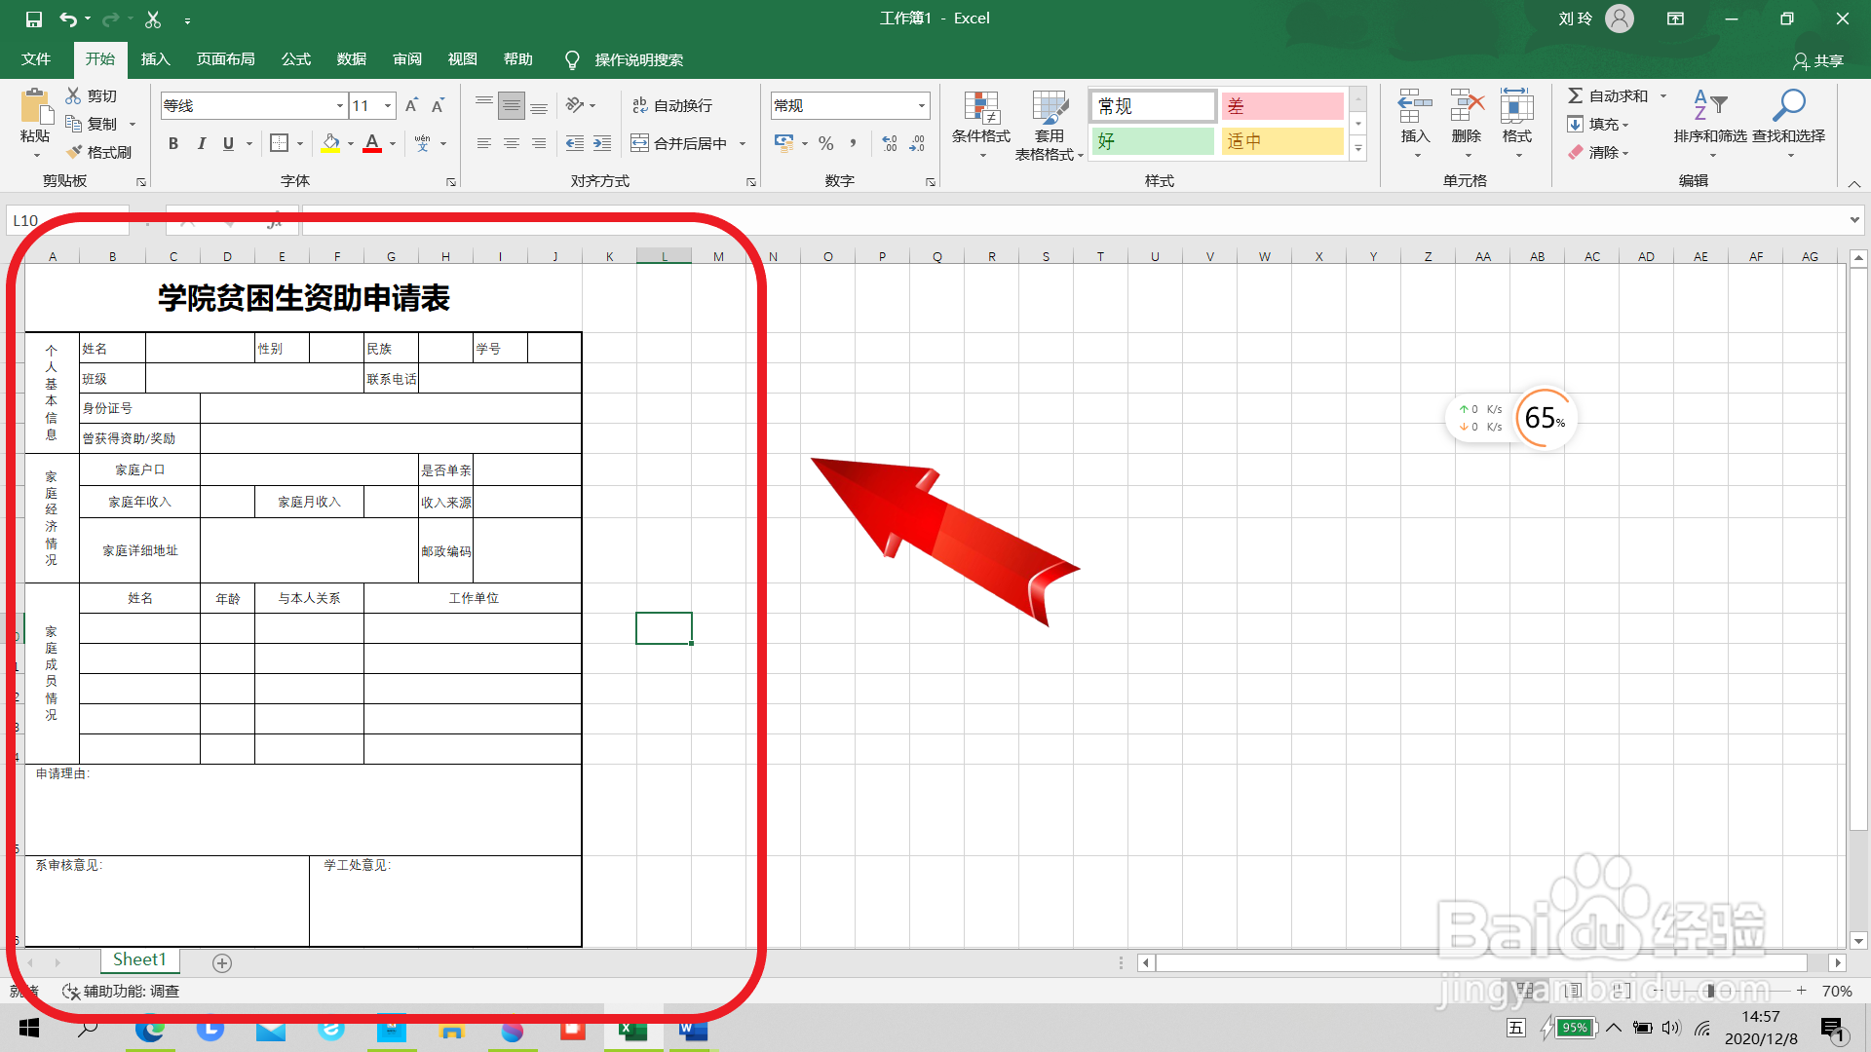Open Find and Select magnifier icon
This screenshot has height=1052, width=1871.
[x=1788, y=105]
